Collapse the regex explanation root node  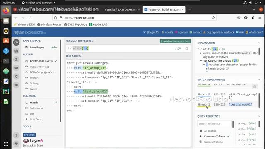pos(198,49)
